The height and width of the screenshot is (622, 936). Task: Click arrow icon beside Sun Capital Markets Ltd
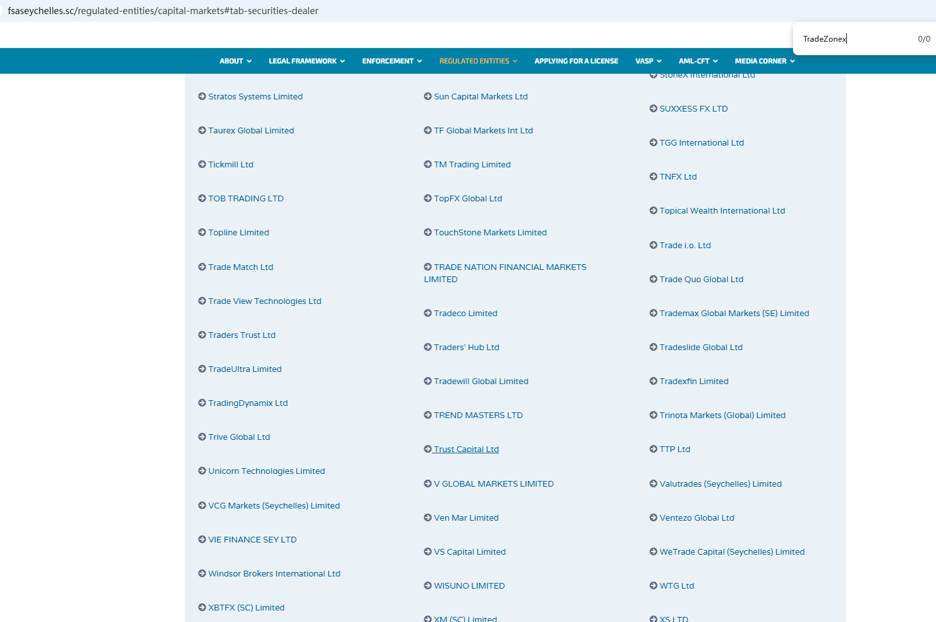tap(428, 96)
